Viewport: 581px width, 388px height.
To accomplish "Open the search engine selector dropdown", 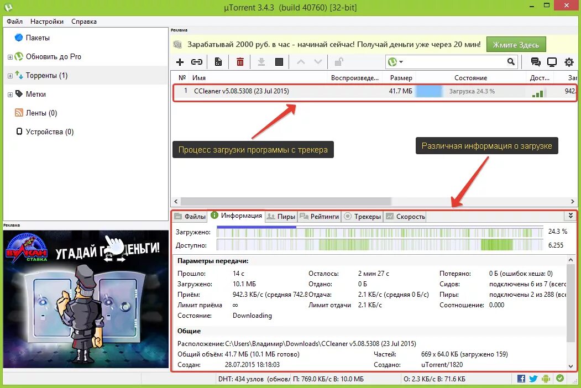I will [x=395, y=62].
